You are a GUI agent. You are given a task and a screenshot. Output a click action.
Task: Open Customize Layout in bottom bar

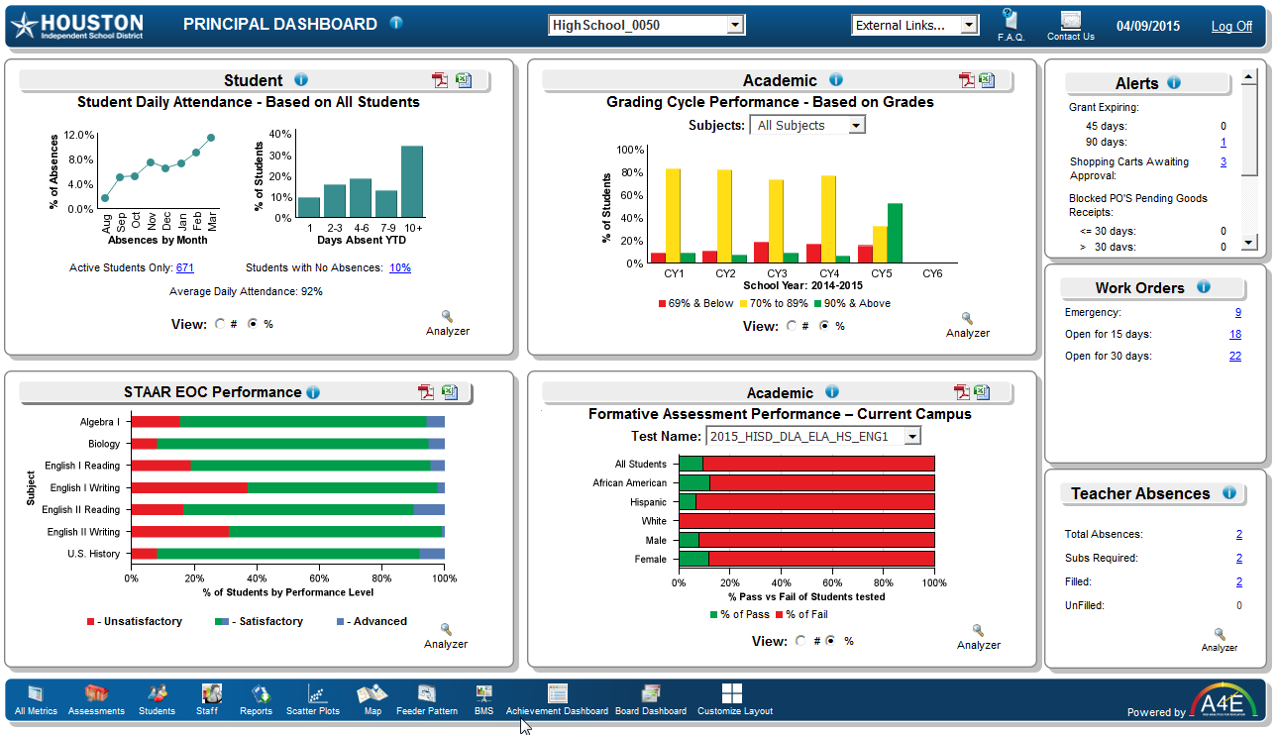click(734, 700)
